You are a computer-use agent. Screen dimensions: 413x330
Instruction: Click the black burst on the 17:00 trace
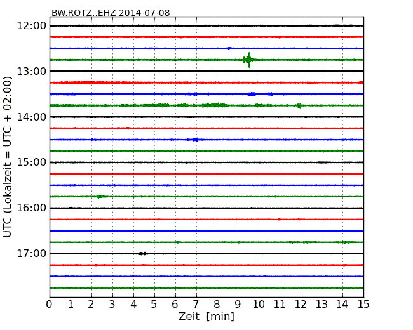pyautogui.click(x=142, y=254)
